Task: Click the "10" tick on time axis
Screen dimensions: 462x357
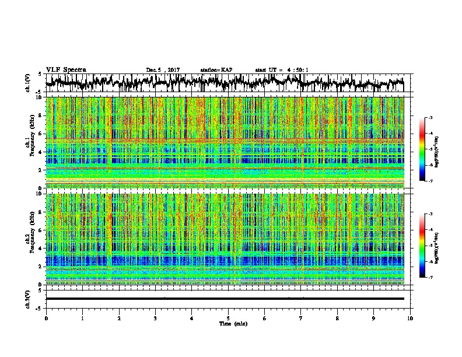Action: 410,318
